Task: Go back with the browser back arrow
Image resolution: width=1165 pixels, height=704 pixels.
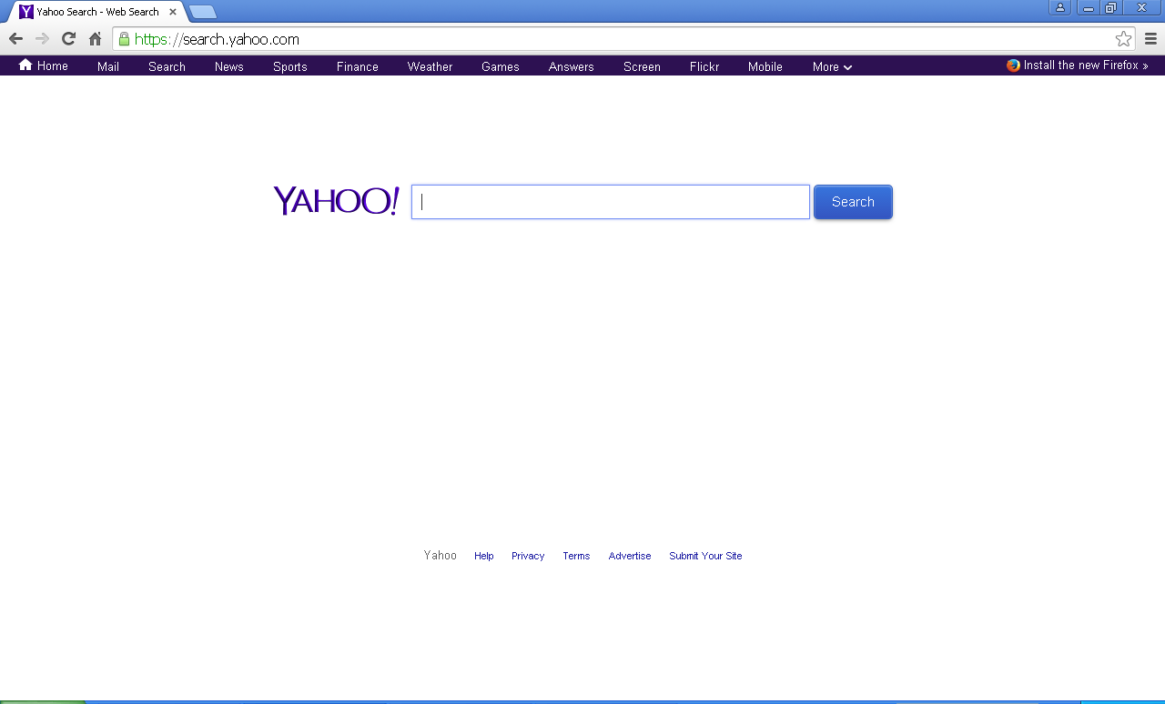Action: tap(15, 39)
